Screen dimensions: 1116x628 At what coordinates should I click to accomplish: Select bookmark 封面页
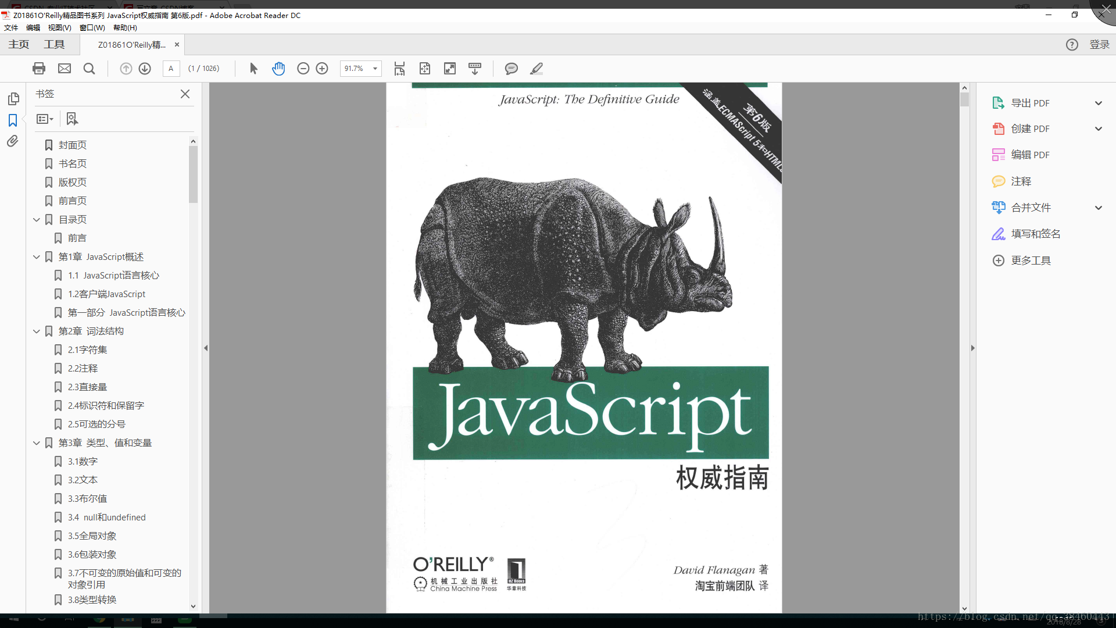pyautogui.click(x=73, y=145)
